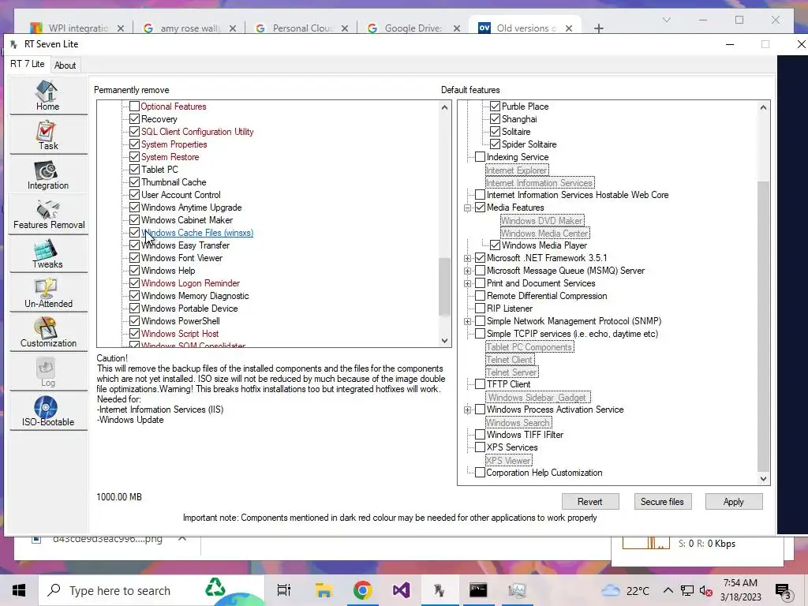
Task: Close the Old versions browser tab
Action: click(569, 28)
